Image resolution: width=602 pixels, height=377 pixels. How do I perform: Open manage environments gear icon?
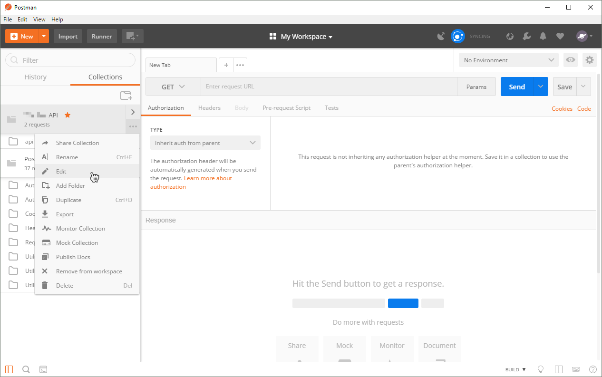tap(590, 60)
